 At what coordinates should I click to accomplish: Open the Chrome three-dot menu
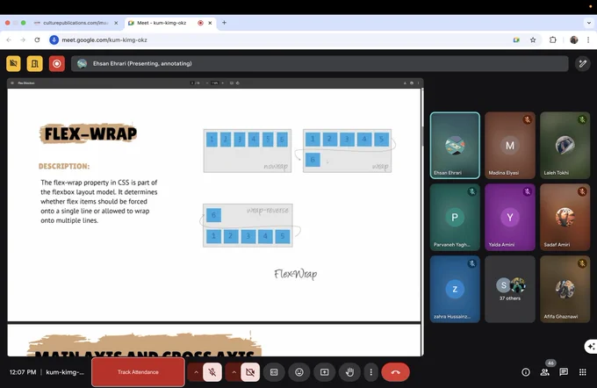click(x=588, y=40)
